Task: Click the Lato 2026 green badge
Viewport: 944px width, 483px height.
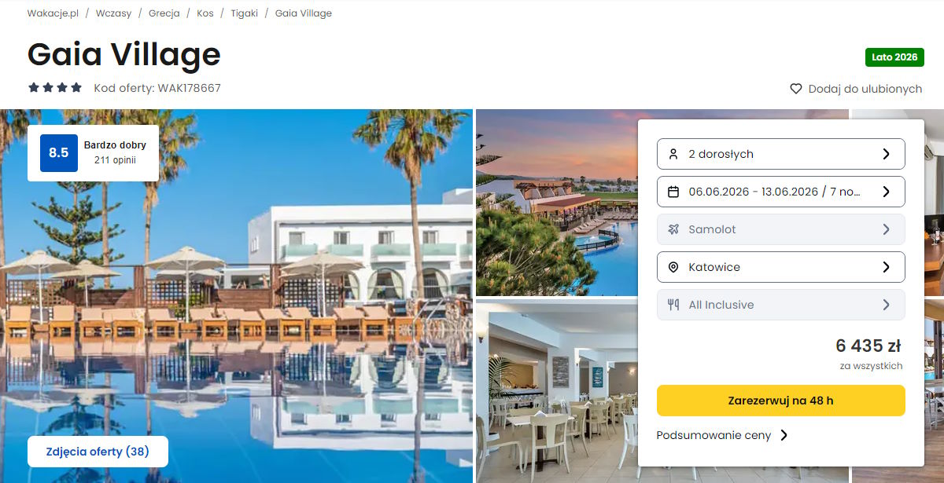Action: (894, 57)
